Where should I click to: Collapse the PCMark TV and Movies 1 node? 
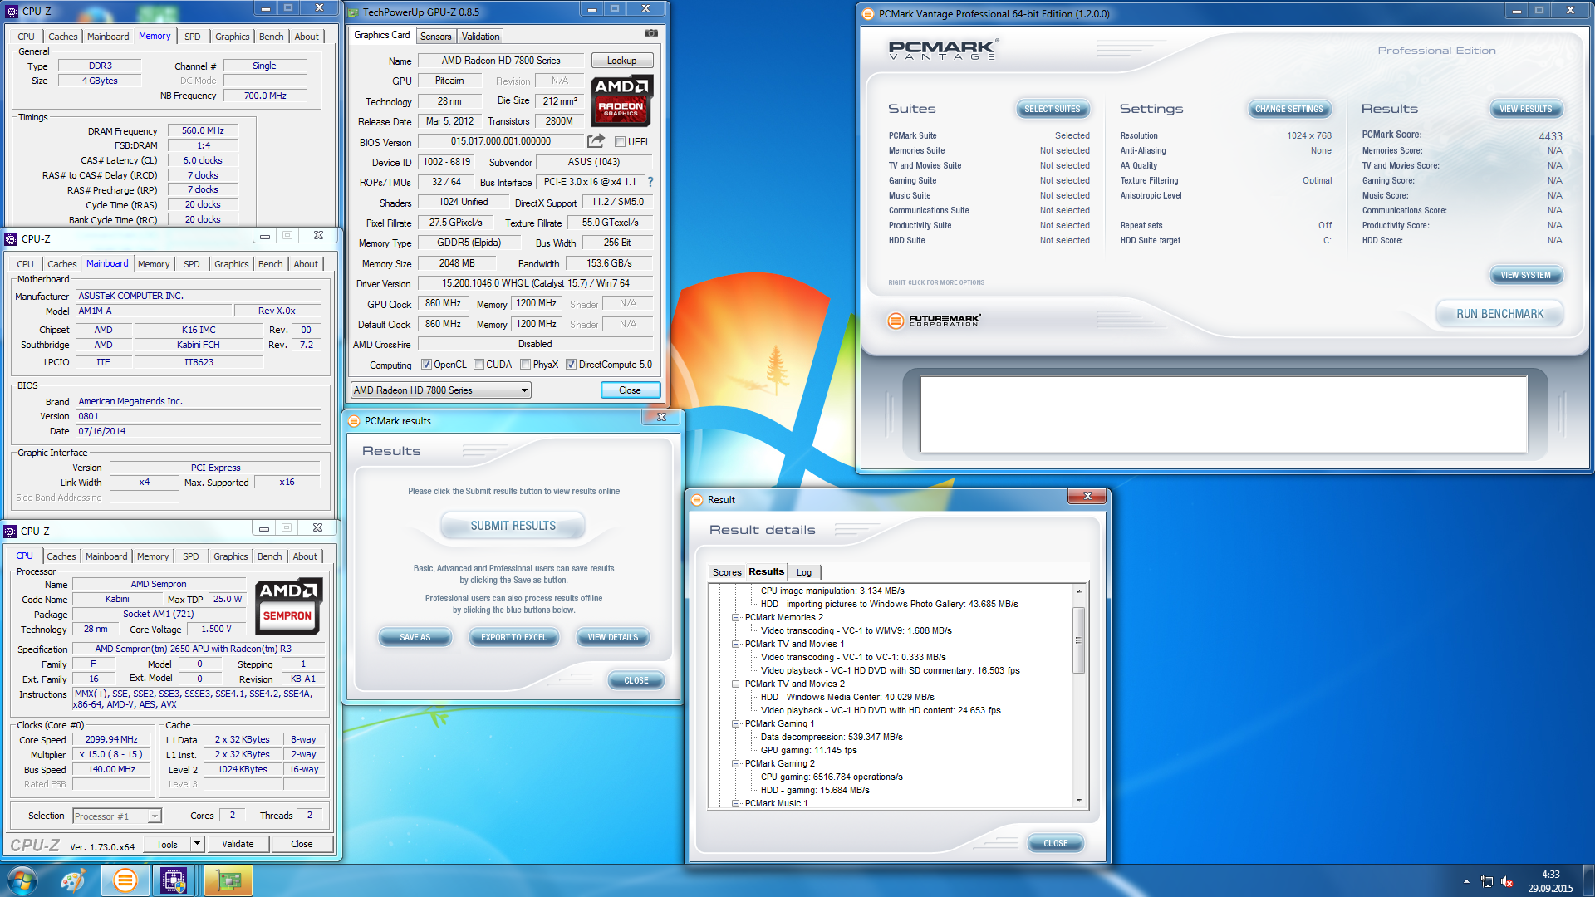tap(735, 644)
